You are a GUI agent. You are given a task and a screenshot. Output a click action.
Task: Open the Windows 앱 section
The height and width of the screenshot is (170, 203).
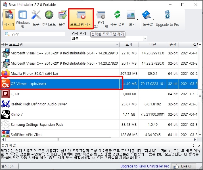pos(23,19)
